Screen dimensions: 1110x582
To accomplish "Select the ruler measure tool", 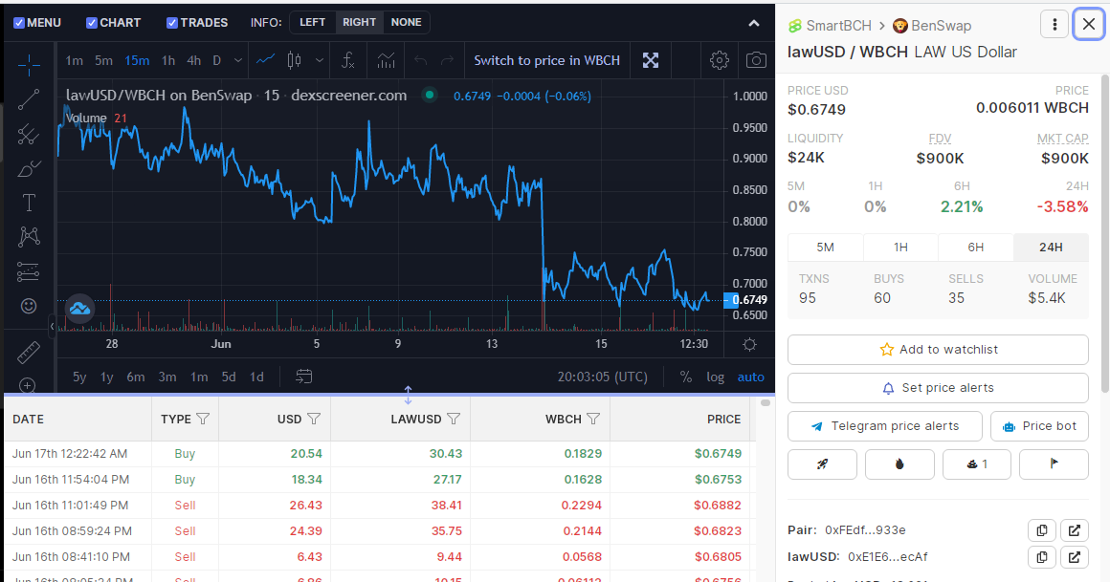I will tap(29, 353).
